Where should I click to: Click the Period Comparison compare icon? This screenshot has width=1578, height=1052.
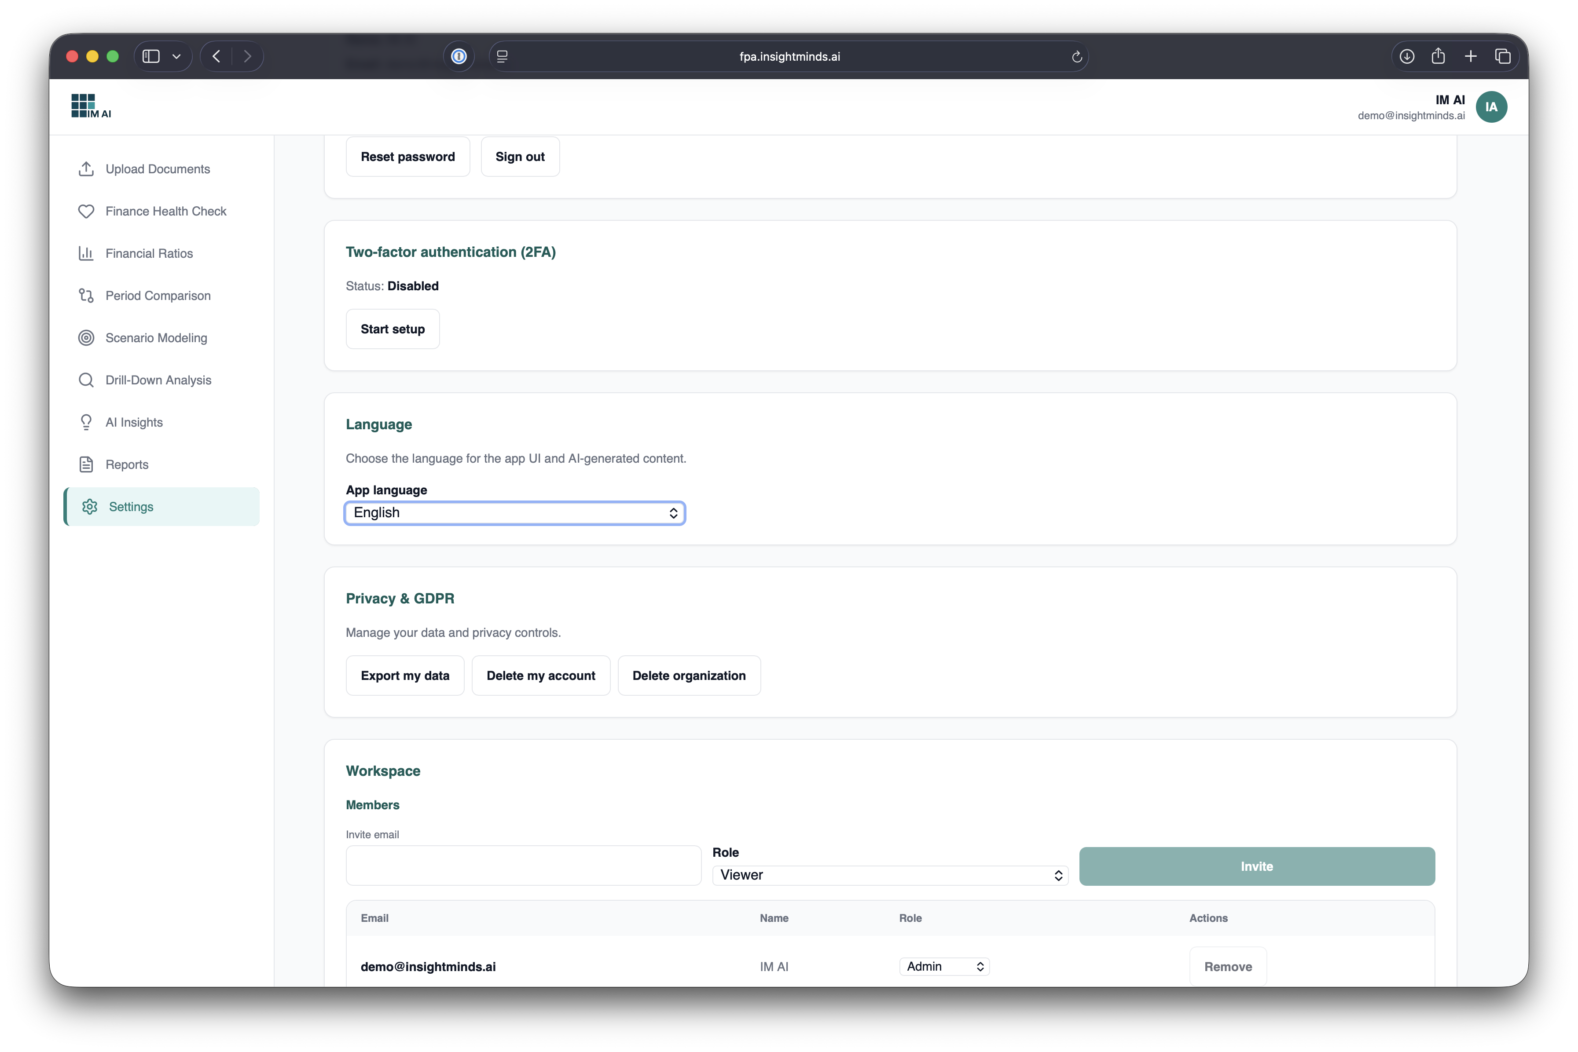[x=86, y=296]
